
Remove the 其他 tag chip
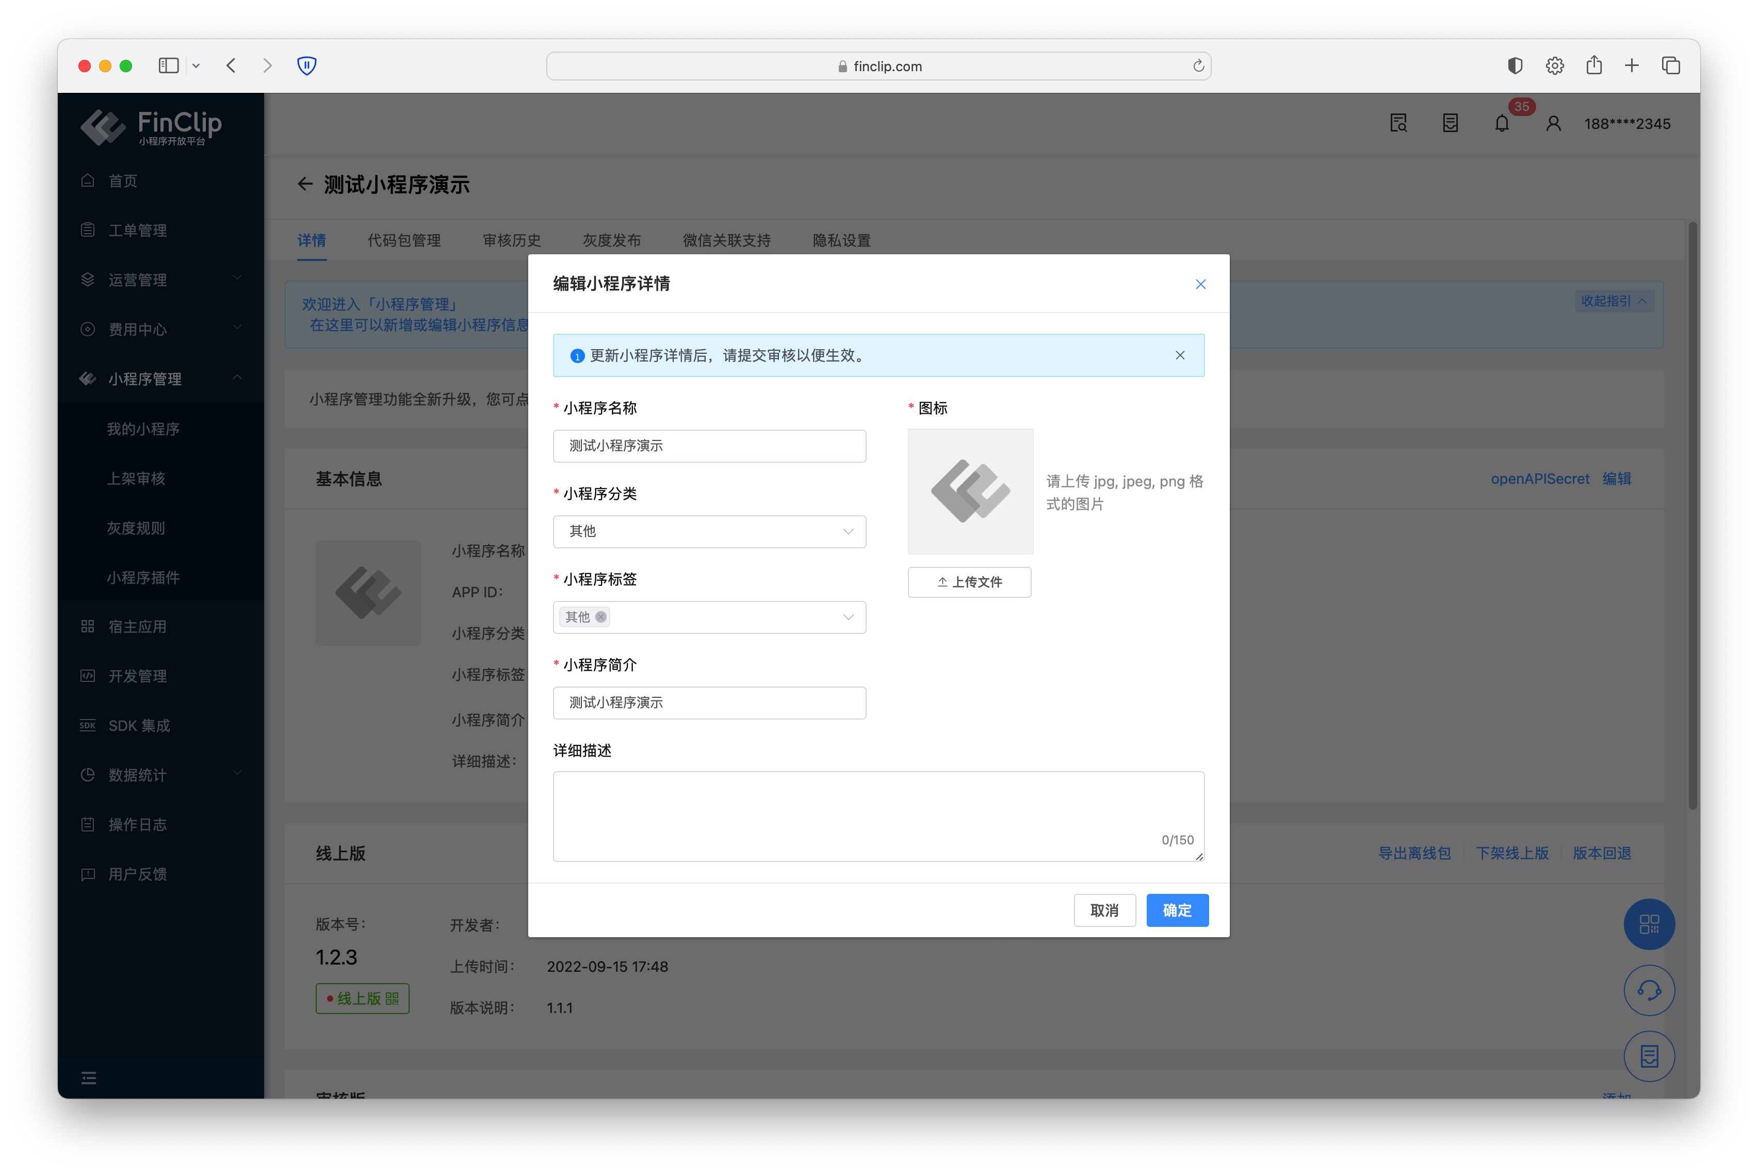pos(600,617)
